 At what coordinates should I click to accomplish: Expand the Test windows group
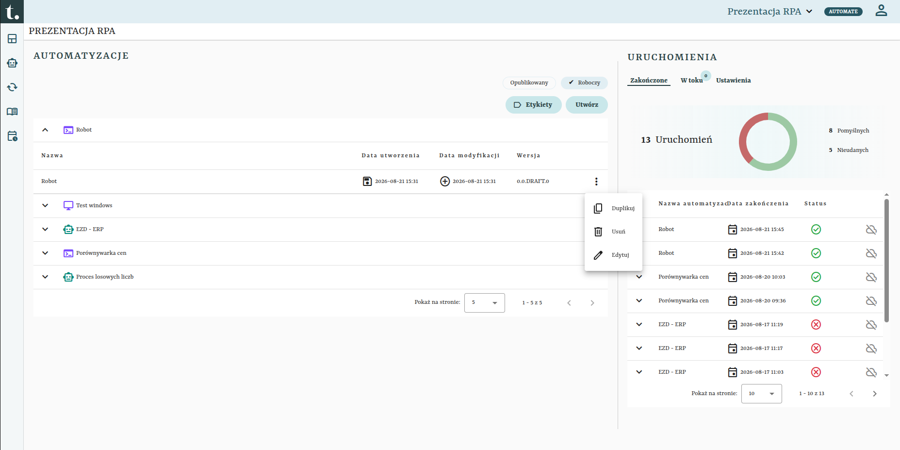click(x=45, y=205)
